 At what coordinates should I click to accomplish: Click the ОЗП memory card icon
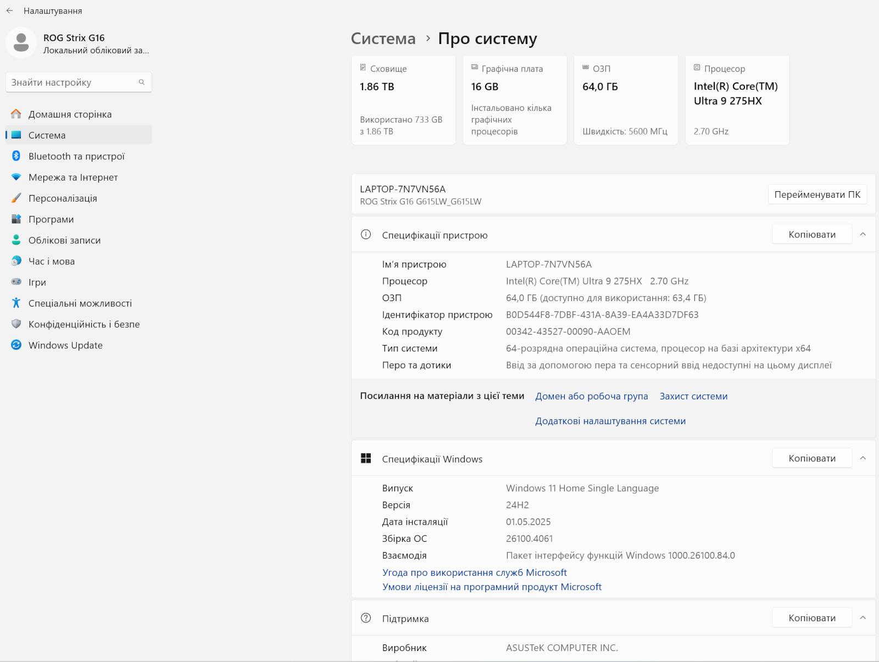click(586, 67)
